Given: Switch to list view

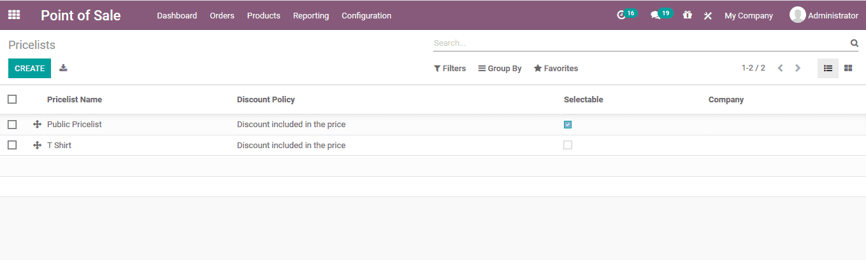Looking at the screenshot, I should point(828,68).
